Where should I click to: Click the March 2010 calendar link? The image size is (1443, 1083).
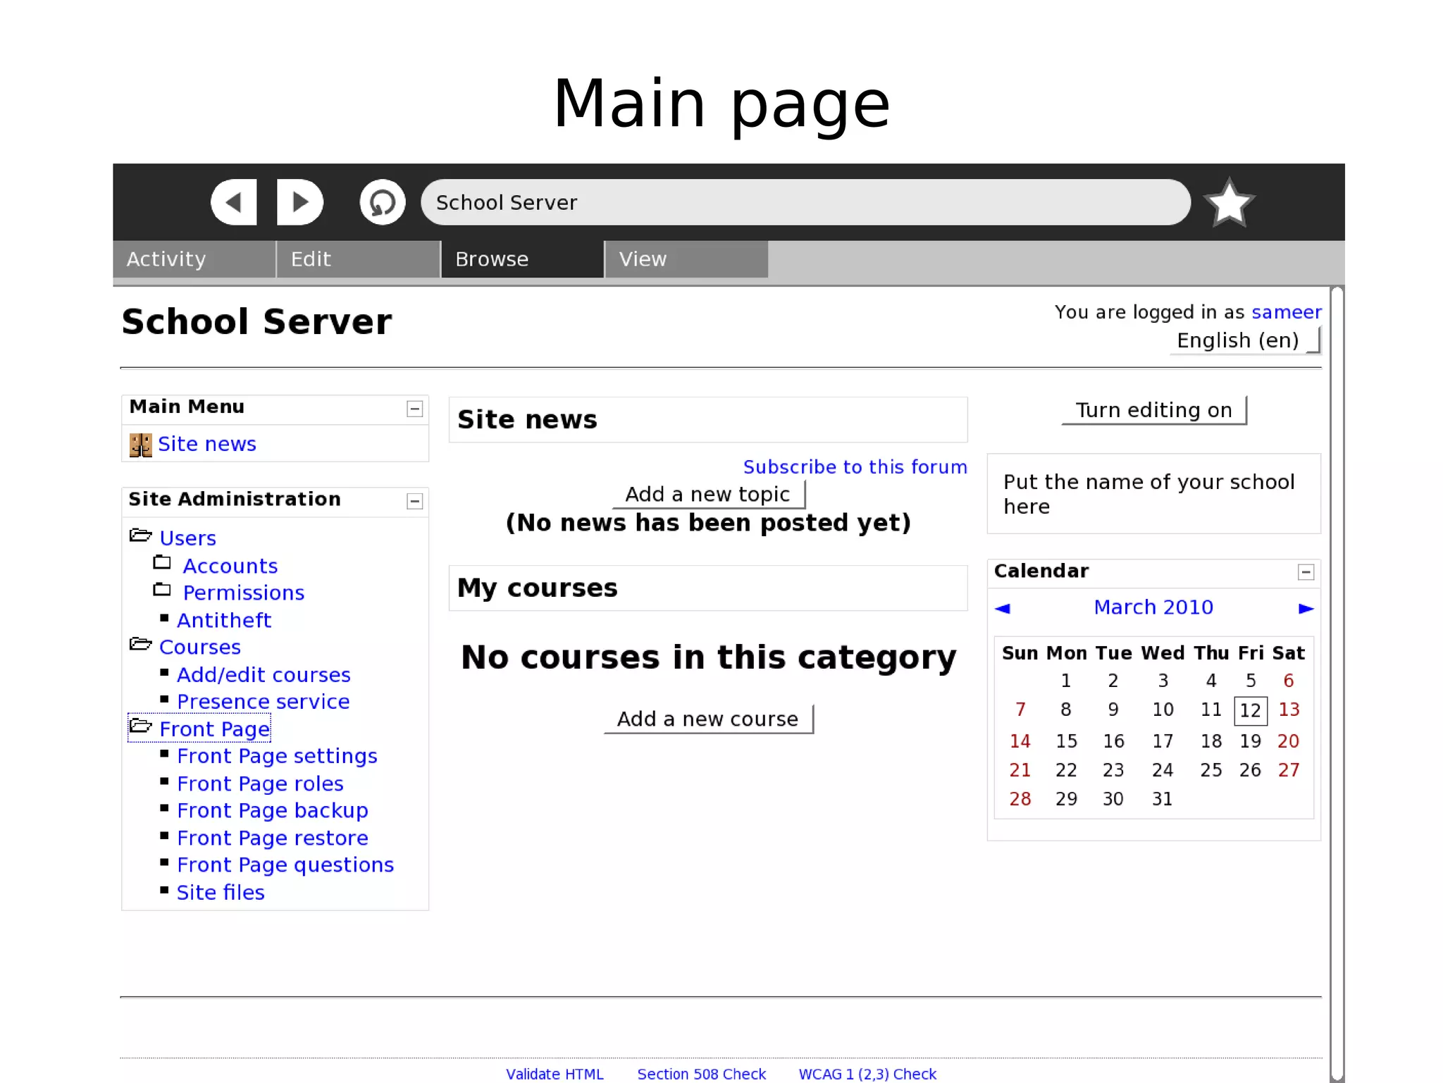point(1153,607)
